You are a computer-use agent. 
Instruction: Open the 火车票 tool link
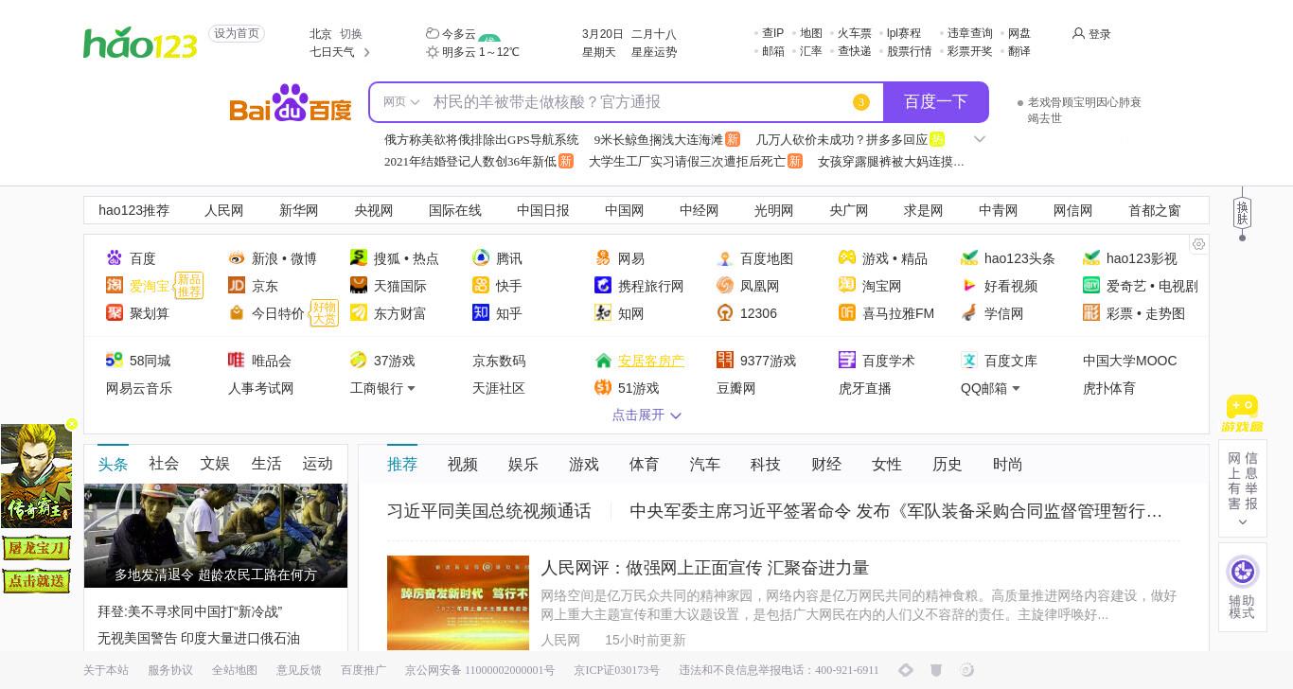point(855,33)
